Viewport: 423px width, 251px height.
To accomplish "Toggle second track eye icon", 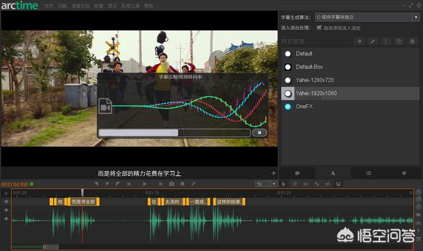I will (x=6, y=210).
